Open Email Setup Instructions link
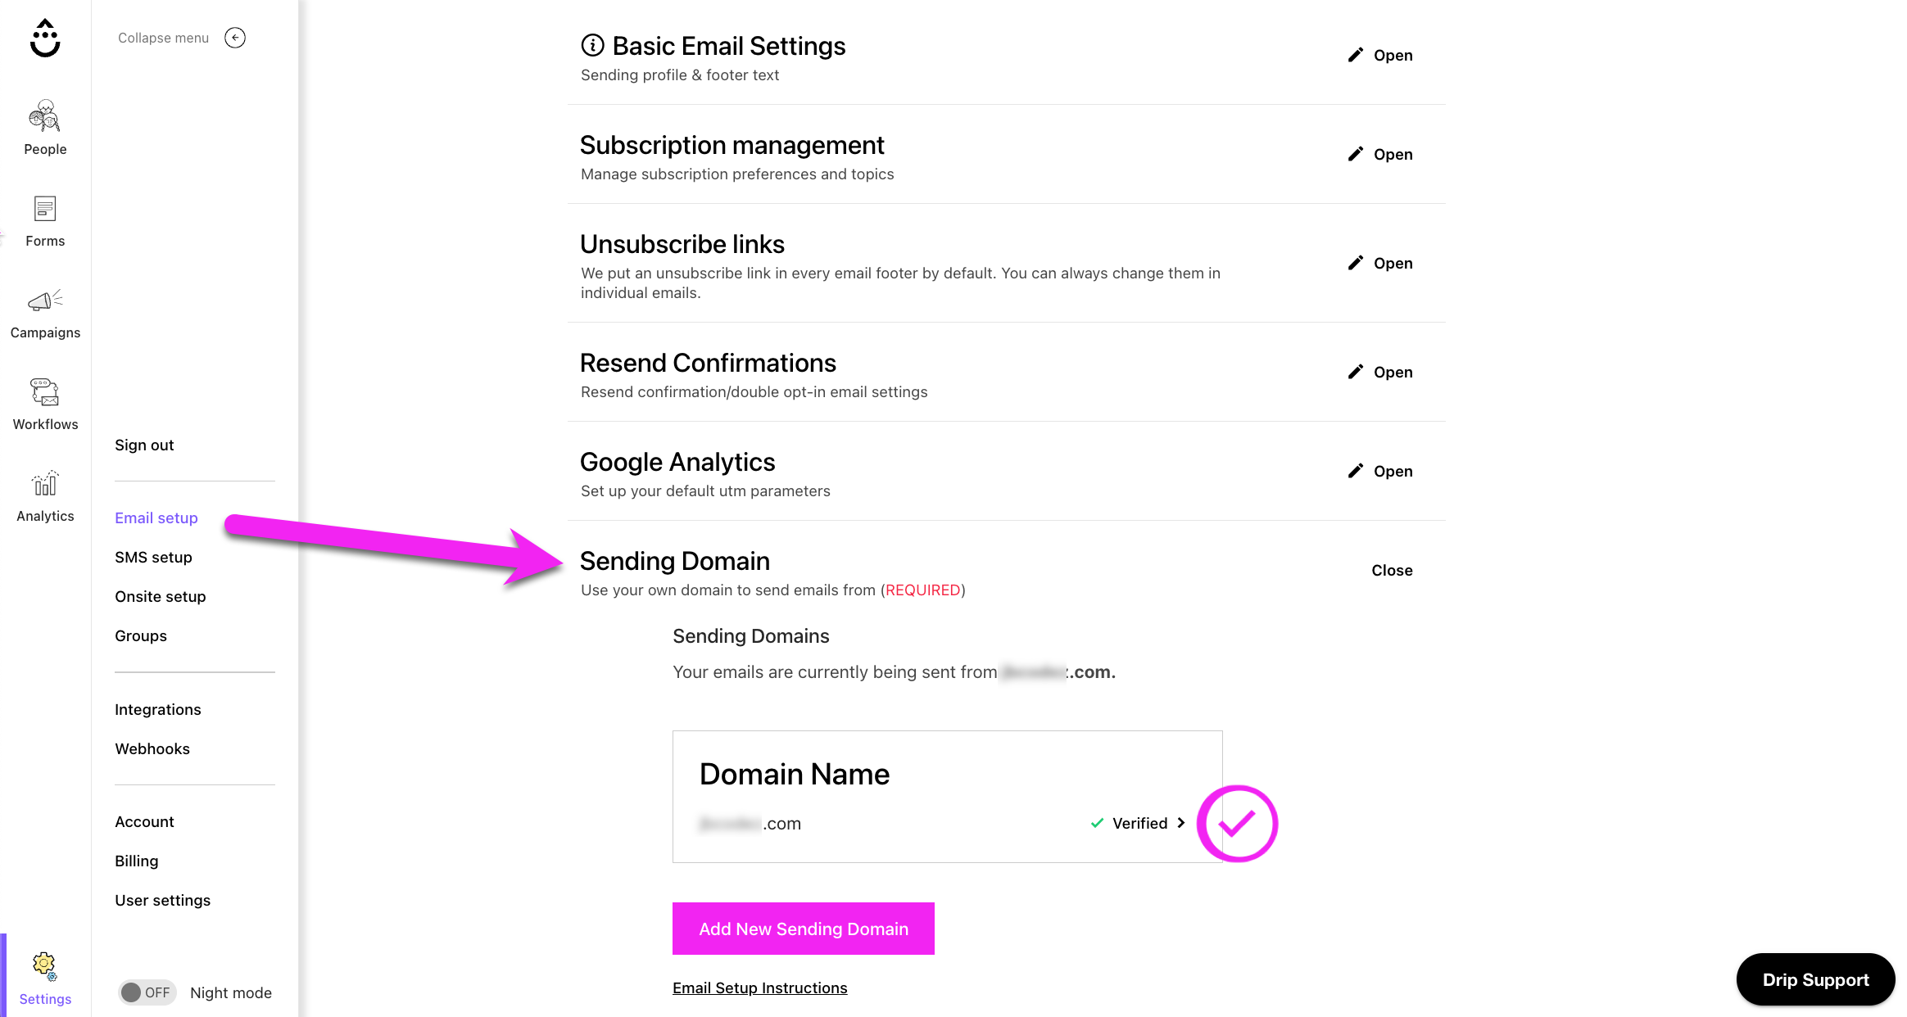 tap(759, 988)
